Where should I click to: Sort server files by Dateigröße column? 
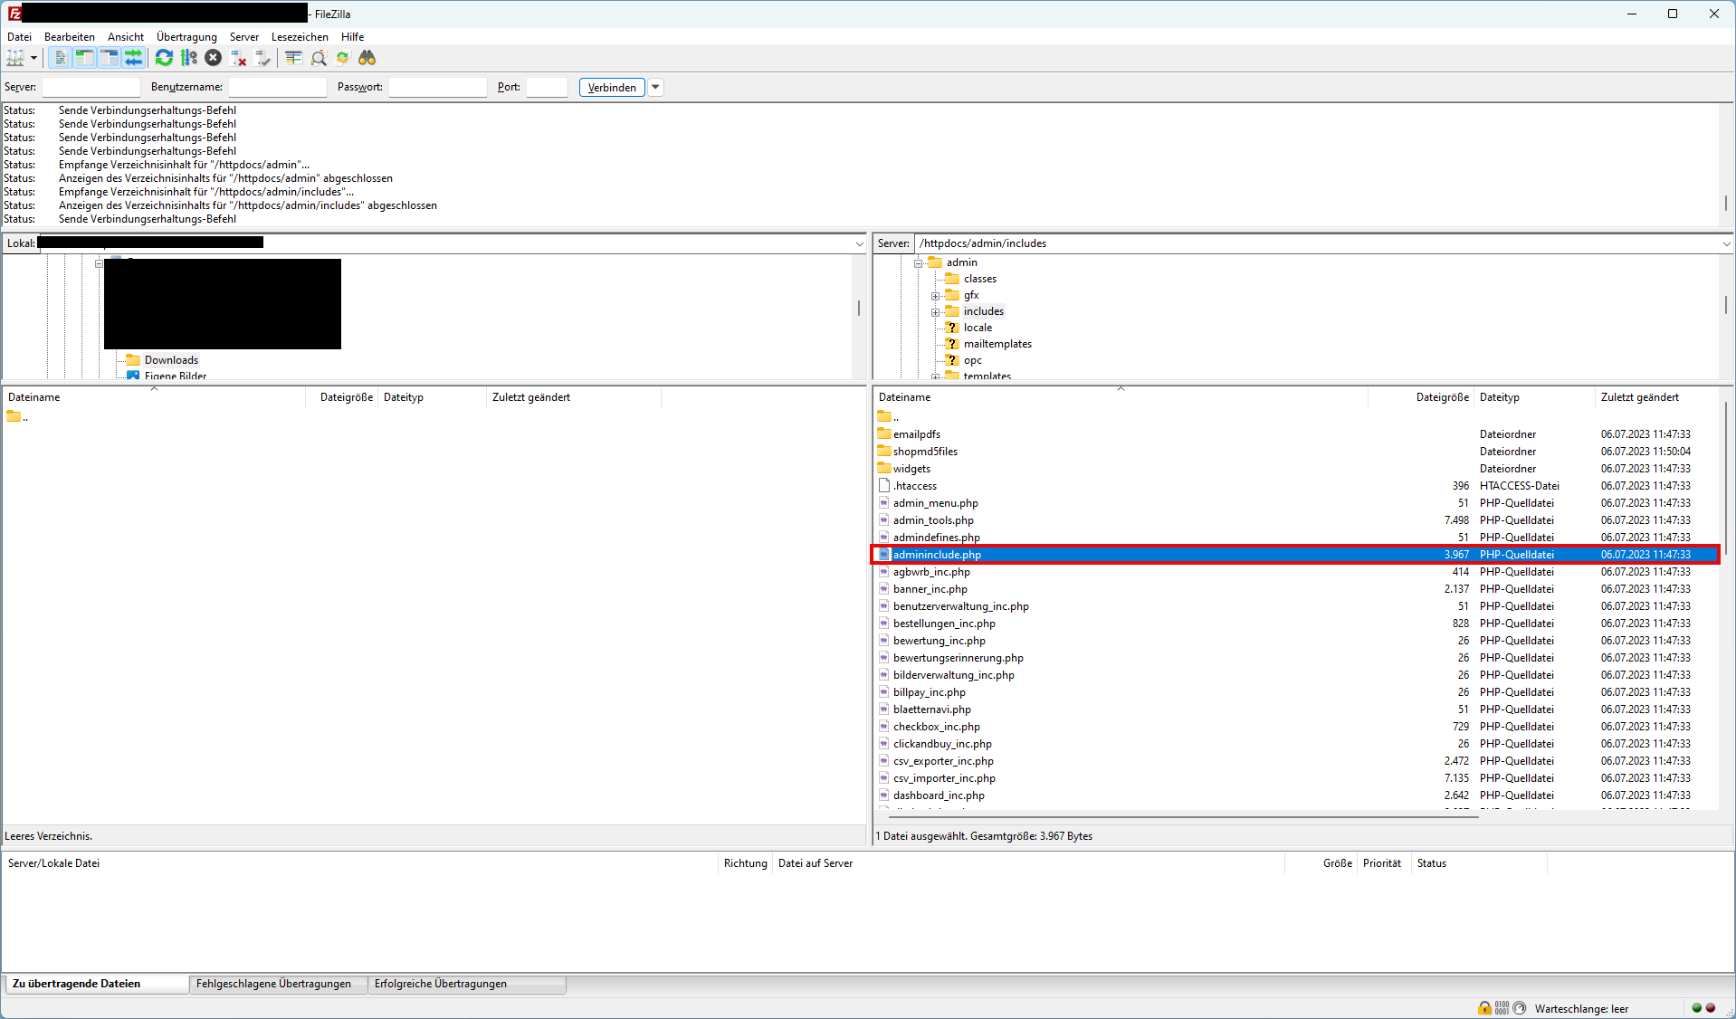(1441, 397)
